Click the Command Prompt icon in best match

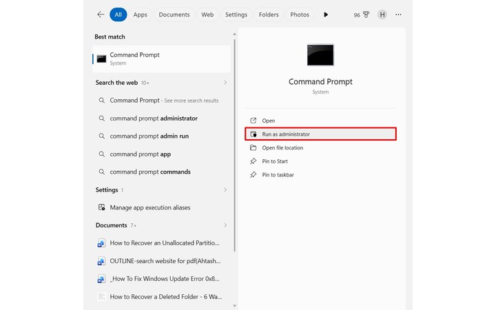pyautogui.click(x=101, y=59)
